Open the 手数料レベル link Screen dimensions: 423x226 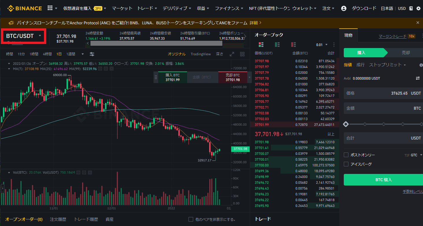point(413,192)
